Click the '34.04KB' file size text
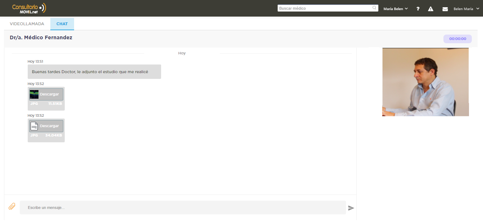The width and height of the screenshot is (483, 223). tap(54, 135)
